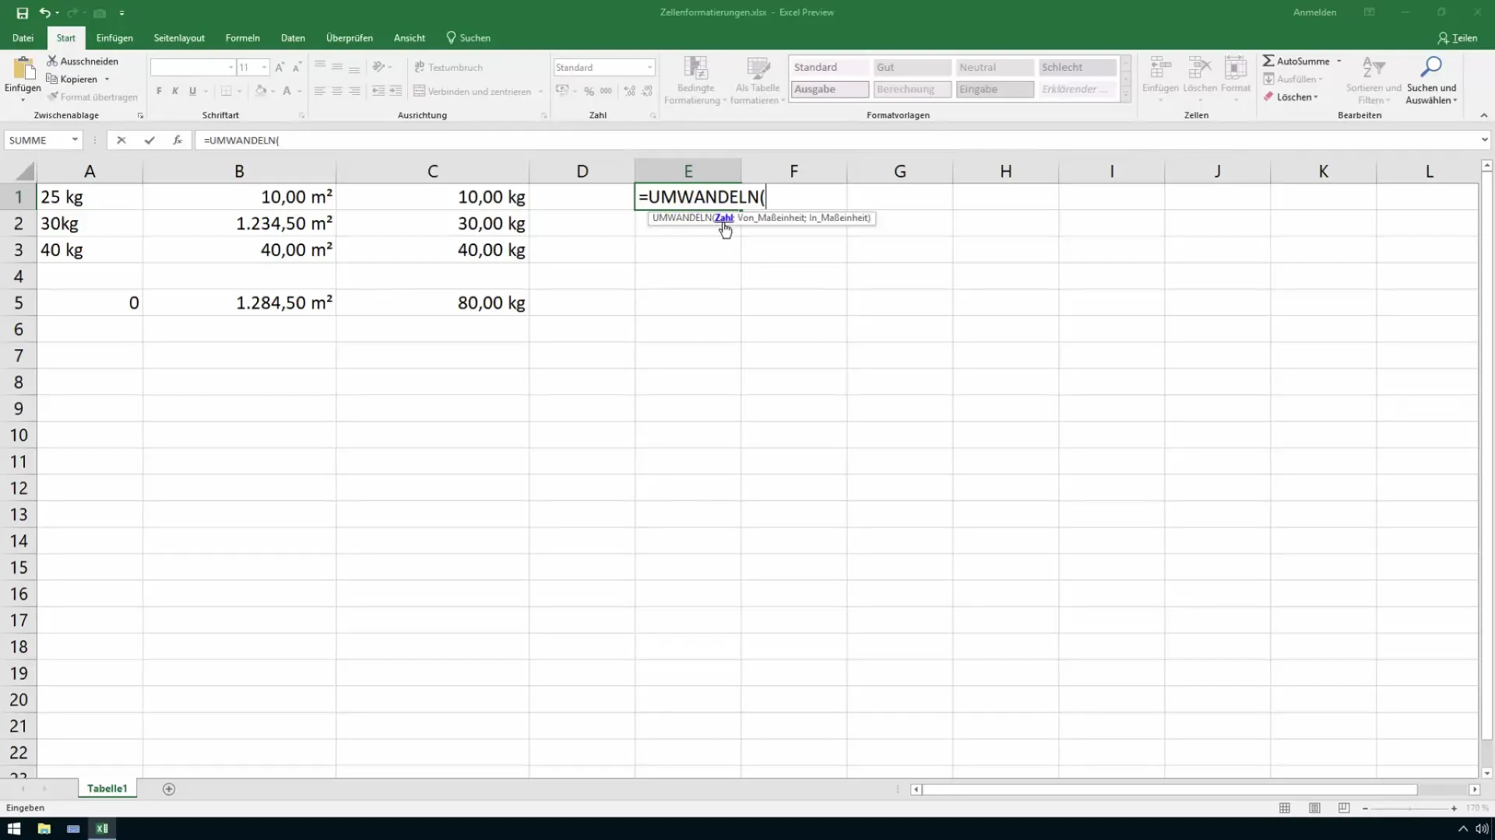Click the thousands separator 000 icon
1495x840 pixels.
pos(606,91)
